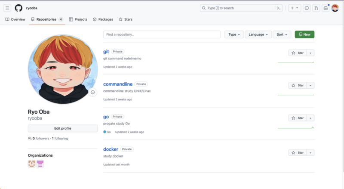
Task: Click the 'commandline study UNIX/Linax' description
Action: (127, 91)
